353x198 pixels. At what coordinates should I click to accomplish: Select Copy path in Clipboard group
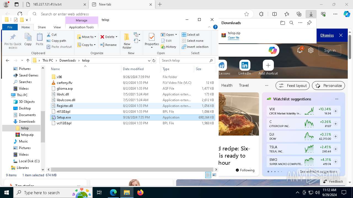[x=56, y=41]
